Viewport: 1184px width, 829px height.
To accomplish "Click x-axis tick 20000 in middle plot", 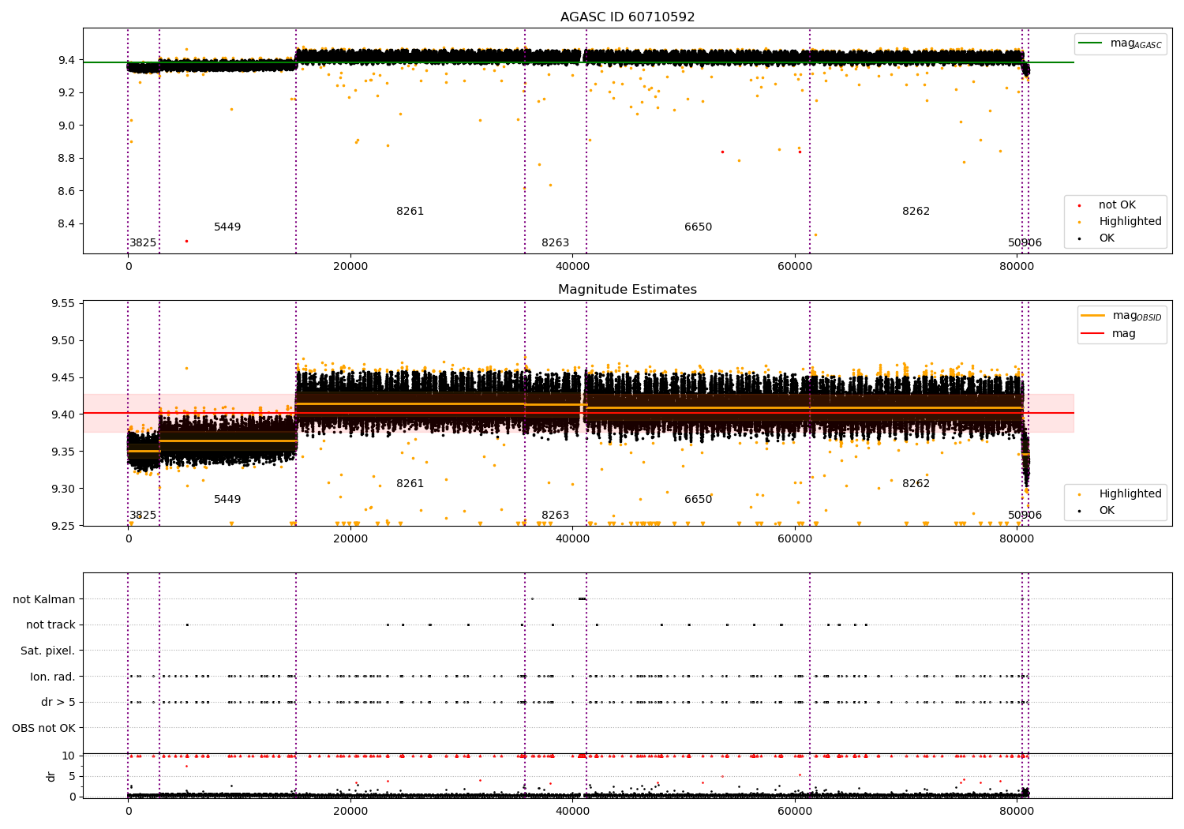I will click(350, 538).
